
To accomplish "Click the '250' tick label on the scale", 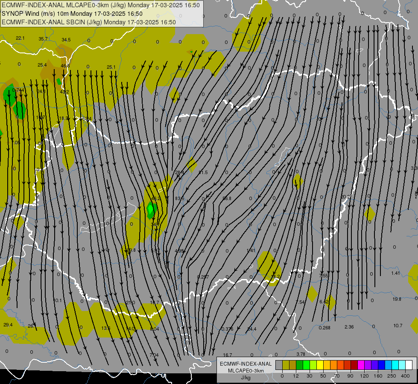I will pyautogui.click(x=392, y=376).
